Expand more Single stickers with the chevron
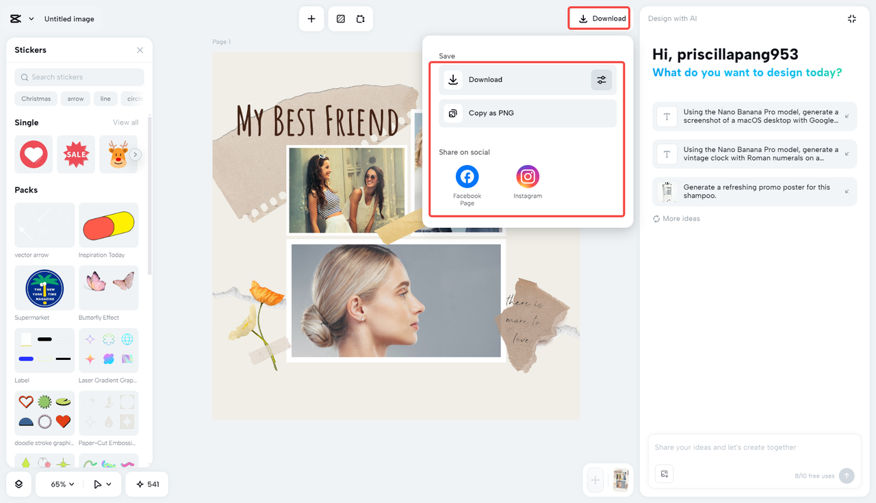The image size is (876, 503). point(135,155)
